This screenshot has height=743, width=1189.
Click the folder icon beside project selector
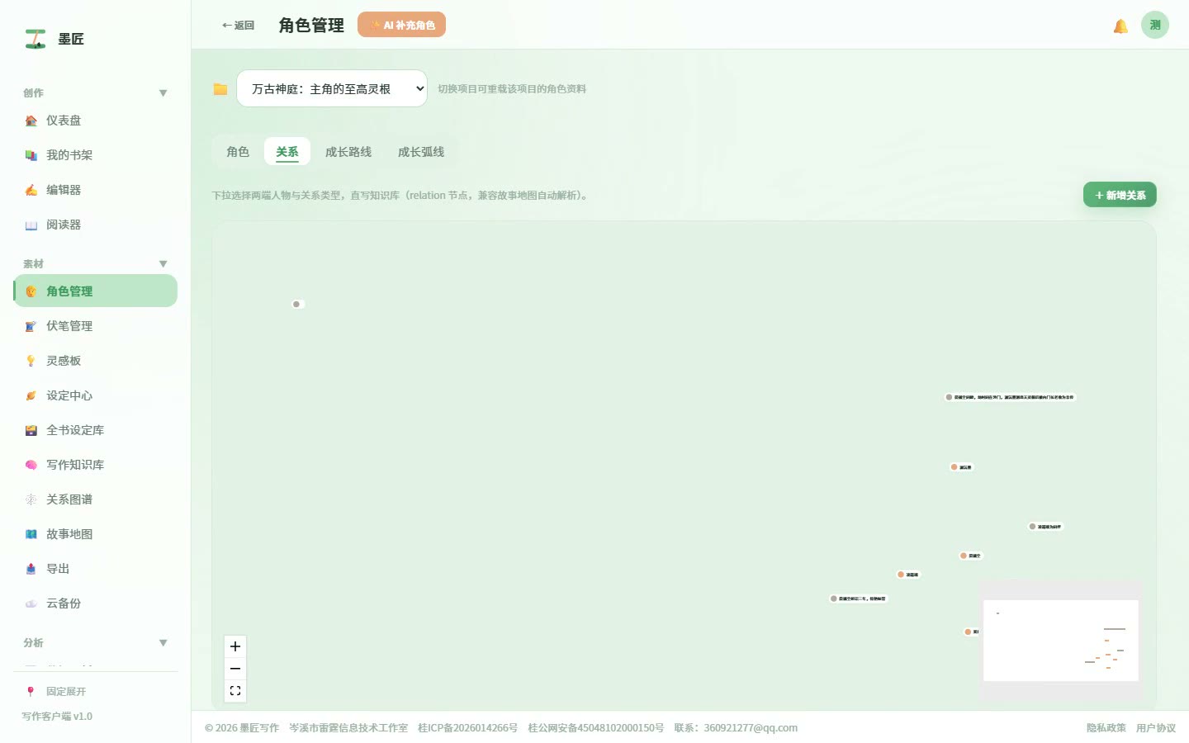220,89
